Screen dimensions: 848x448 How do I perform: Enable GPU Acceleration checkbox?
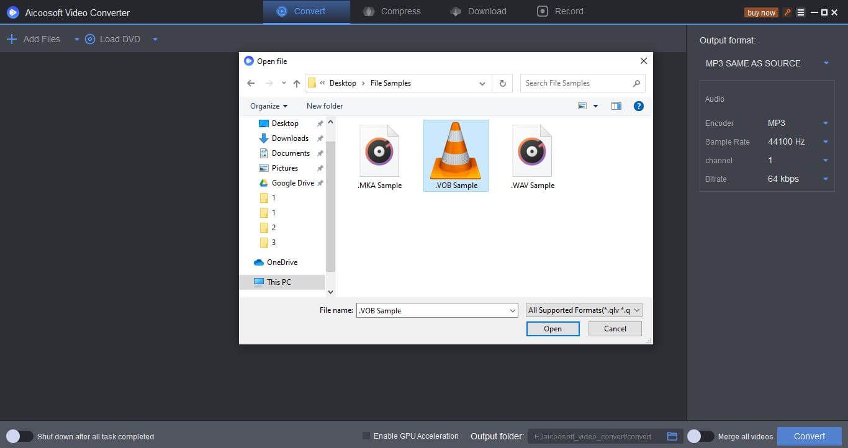(366, 436)
